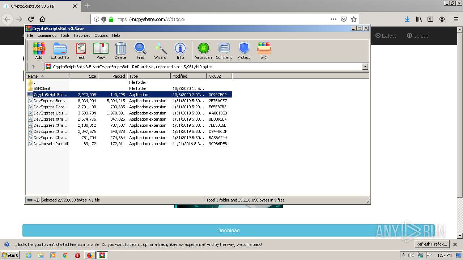Select the DevExpress.Data... file
This screenshot has width=463, height=260.
click(x=129, y=107)
